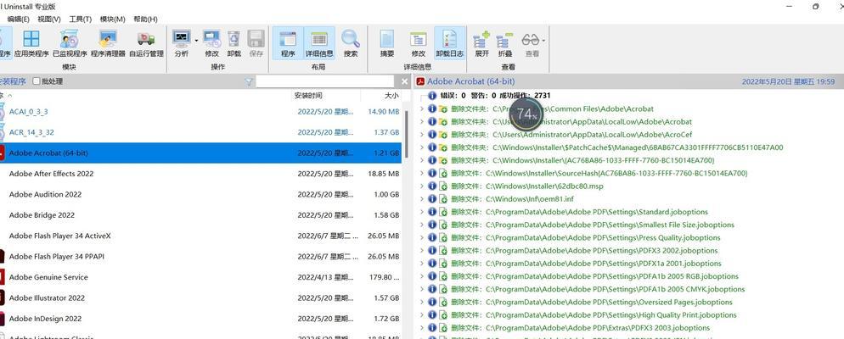The image size is (844, 339).
Task: Click folder icon of Common Files\Adobe\Acrobat row
Action: 443,109
